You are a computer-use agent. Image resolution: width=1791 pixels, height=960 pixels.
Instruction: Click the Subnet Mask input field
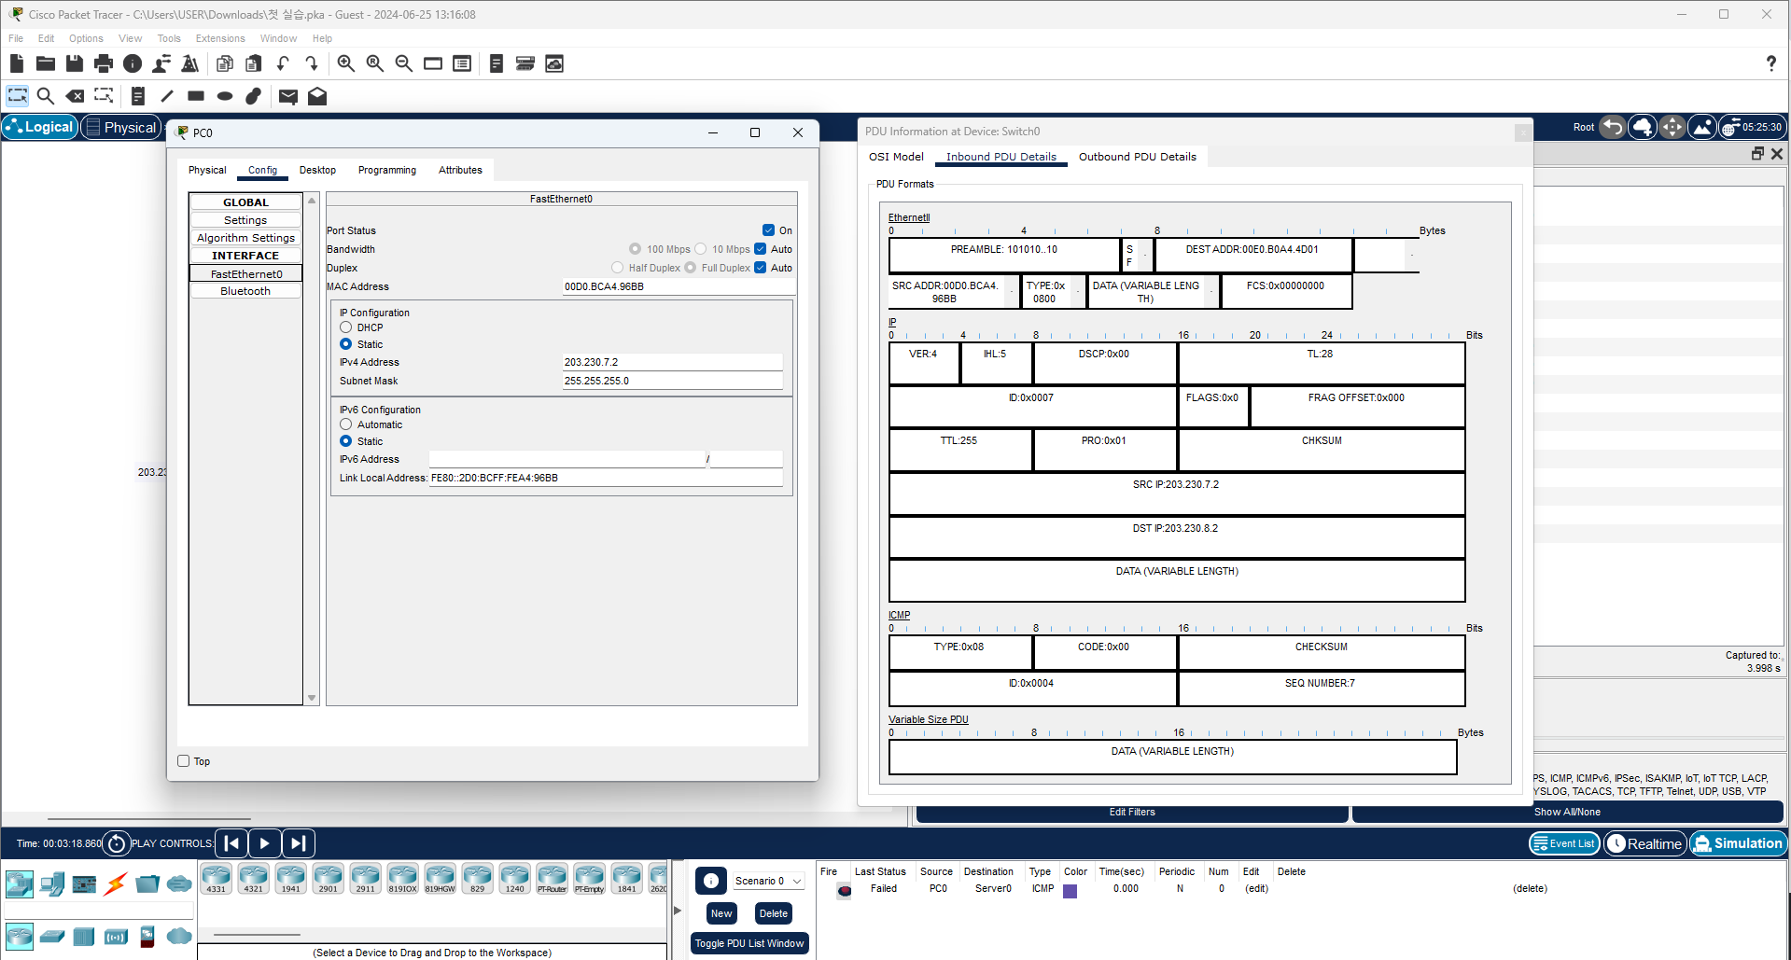coord(672,381)
